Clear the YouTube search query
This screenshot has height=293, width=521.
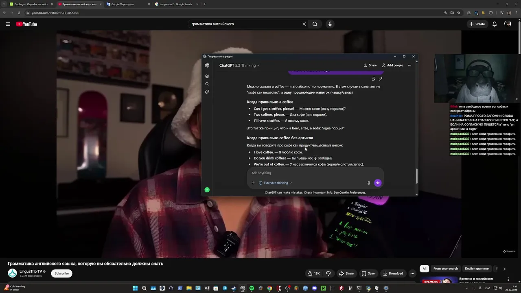(304, 24)
